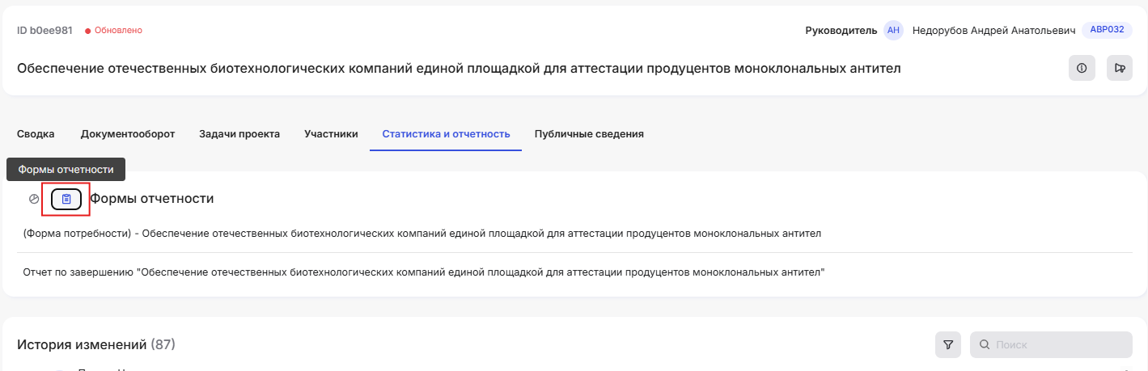Viewport: 1148px width, 371px height.
Task: Open the Участники tab
Action: (331, 134)
